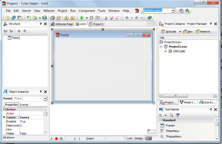This screenshot has height=144, width=222.
Task: Select TMainMenu in Tool Palette
Action: coord(172,131)
